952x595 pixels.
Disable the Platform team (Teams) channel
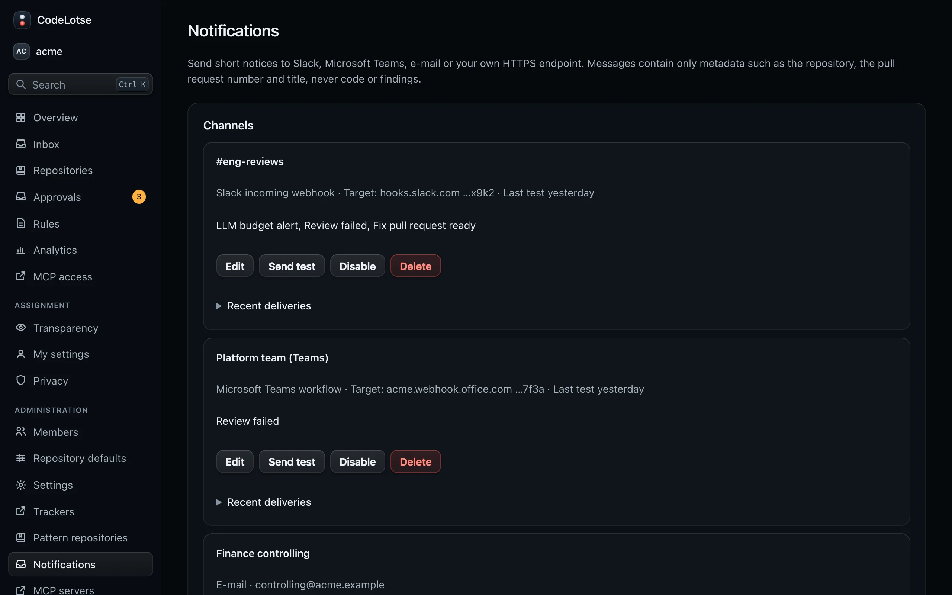tap(357, 461)
